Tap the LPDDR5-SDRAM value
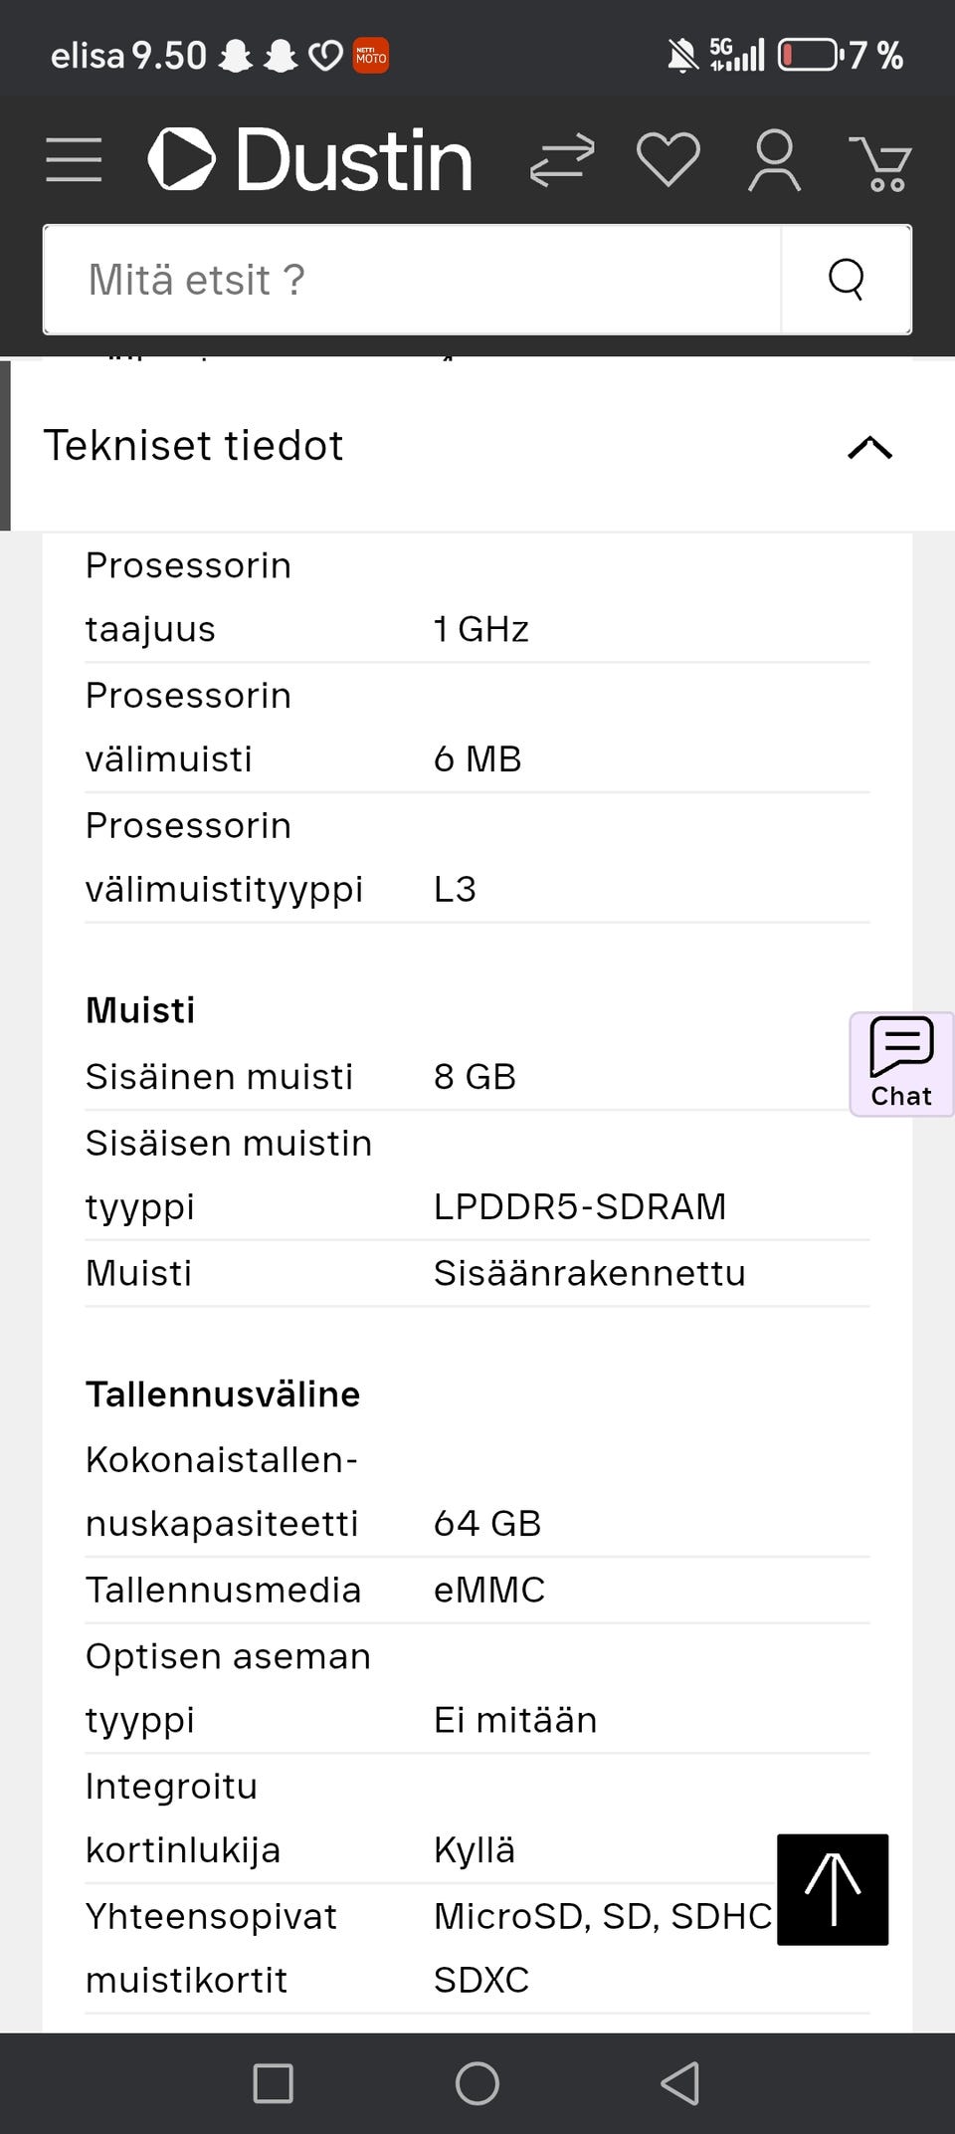Image resolution: width=955 pixels, height=2134 pixels. point(579,1207)
